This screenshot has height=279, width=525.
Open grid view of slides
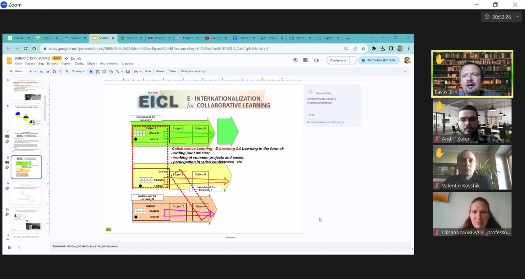9,247
